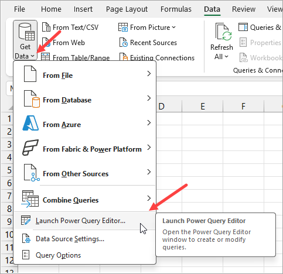The image size is (283, 274).
Task: Click the Fabric & Power Platform icon
Action: (x=30, y=148)
